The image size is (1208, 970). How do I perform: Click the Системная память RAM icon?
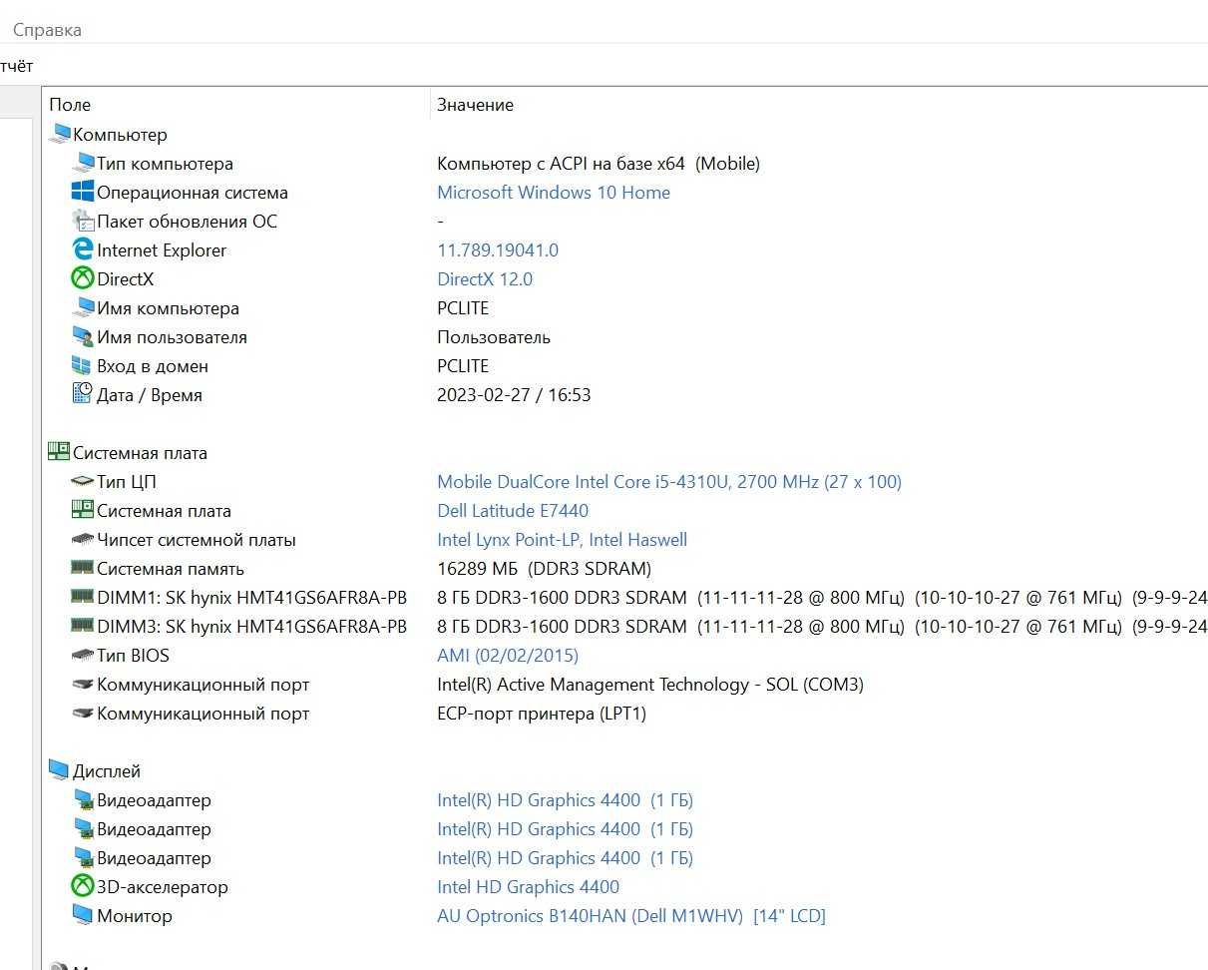coord(83,568)
